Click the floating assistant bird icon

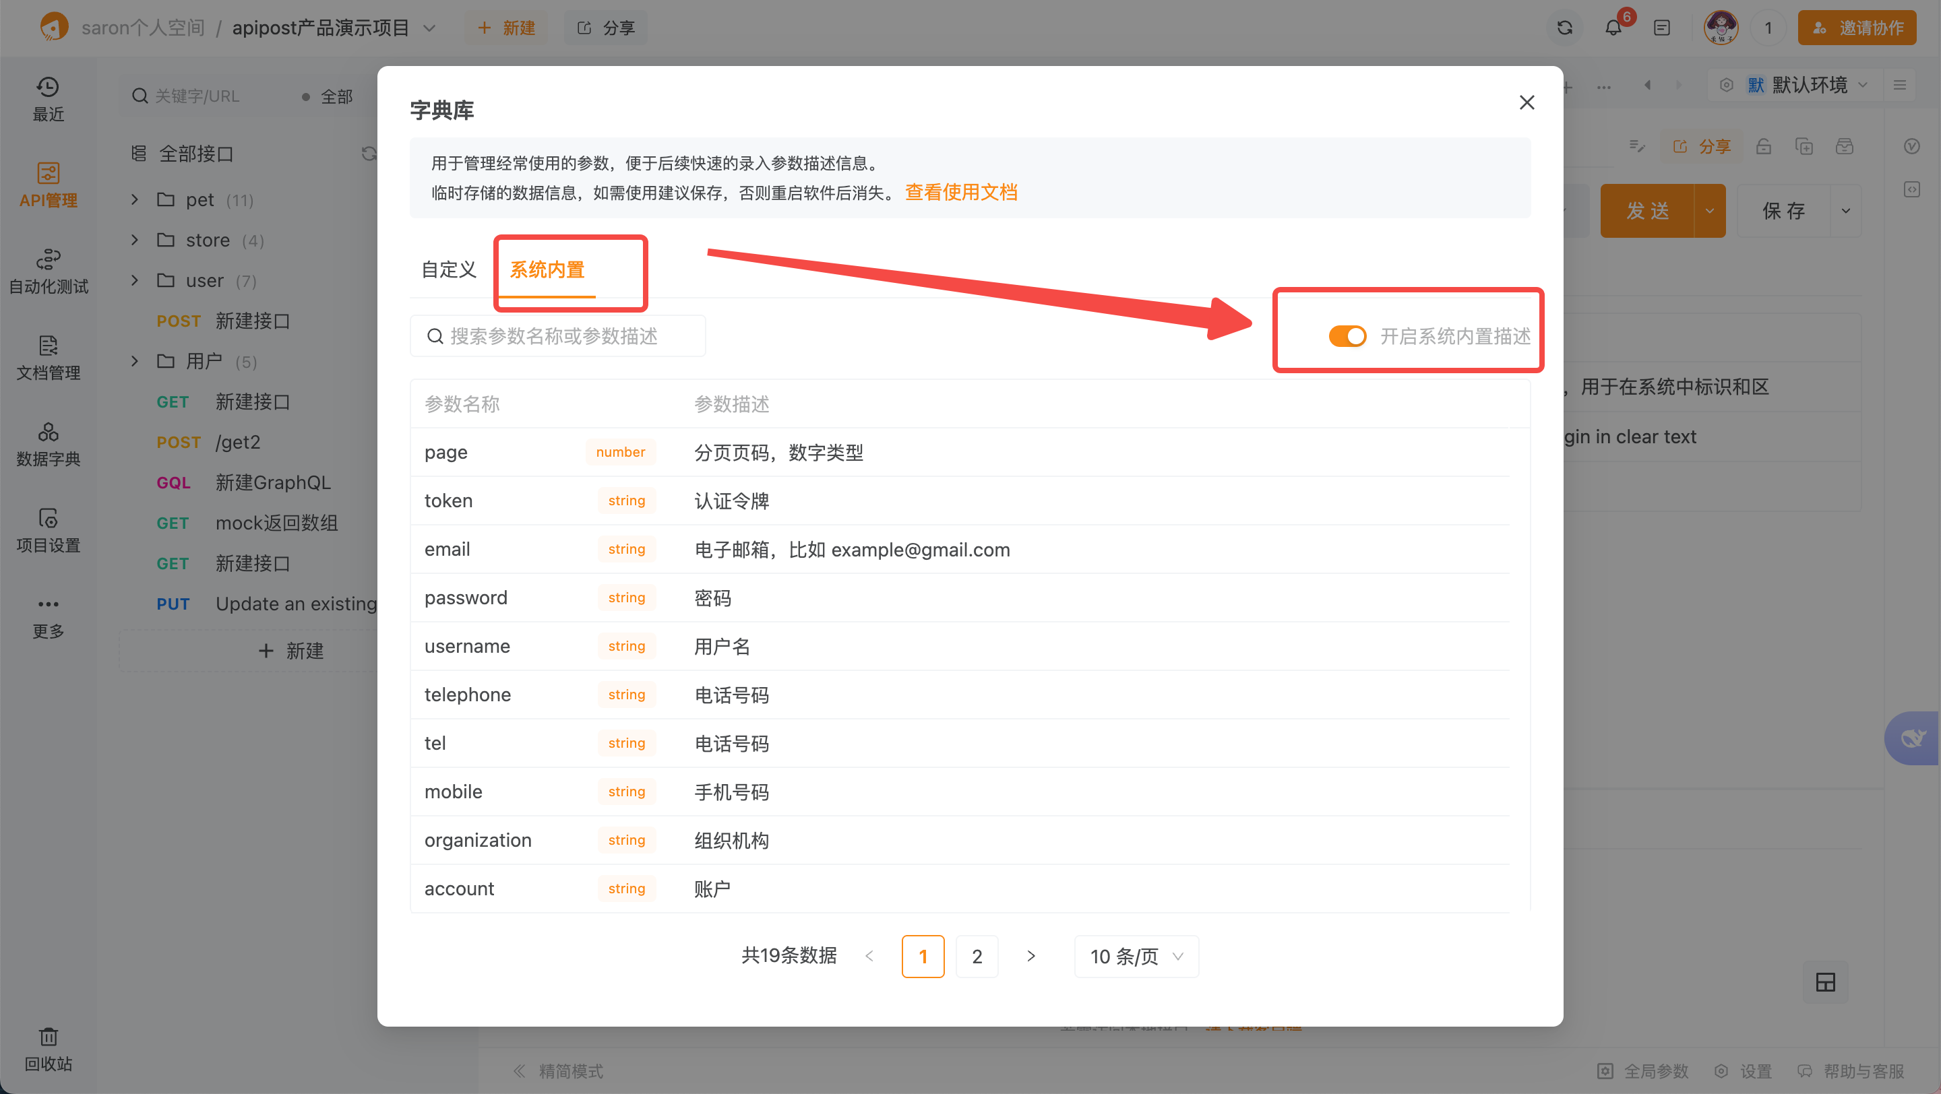[x=1913, y=738]
